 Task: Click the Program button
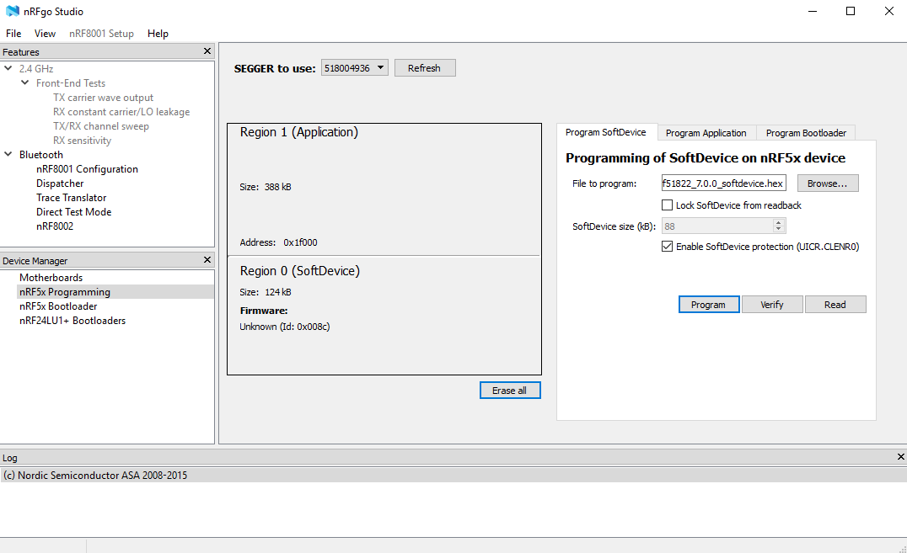709,305
